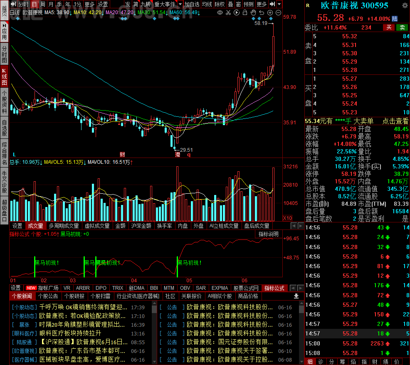Click 点击查看 big order link
Image resolution: width=410 pixels, height=365 pixels.
click(x=395, y=121)
